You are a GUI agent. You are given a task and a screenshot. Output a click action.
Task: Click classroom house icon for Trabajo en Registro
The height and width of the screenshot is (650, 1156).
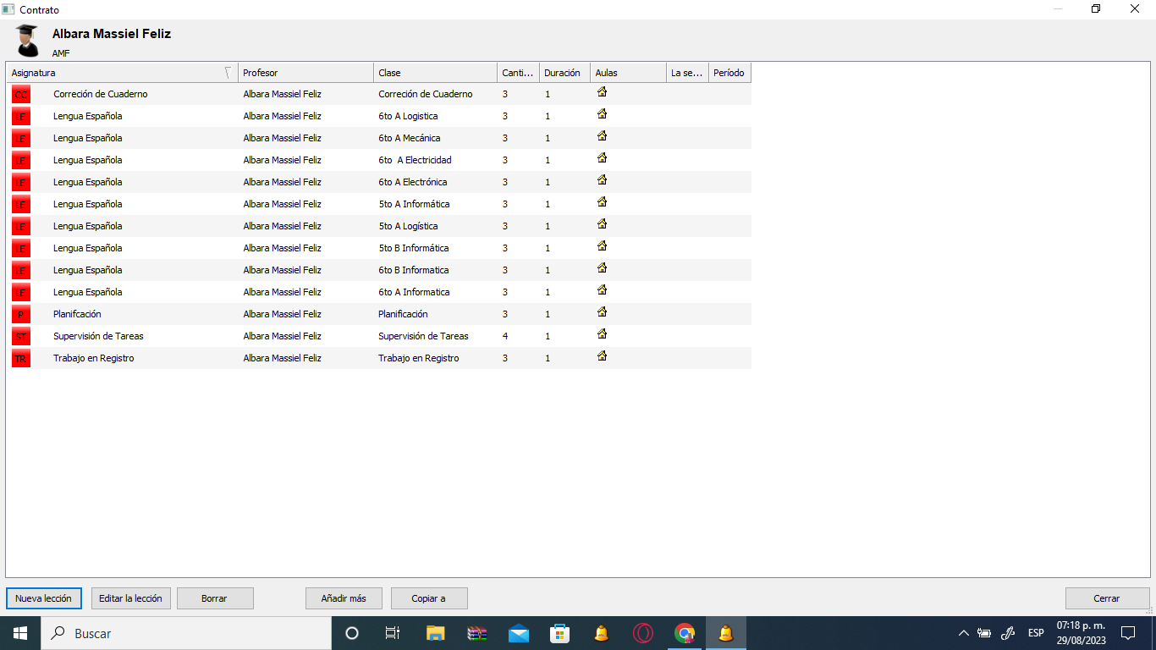click(x=603, y=356)
